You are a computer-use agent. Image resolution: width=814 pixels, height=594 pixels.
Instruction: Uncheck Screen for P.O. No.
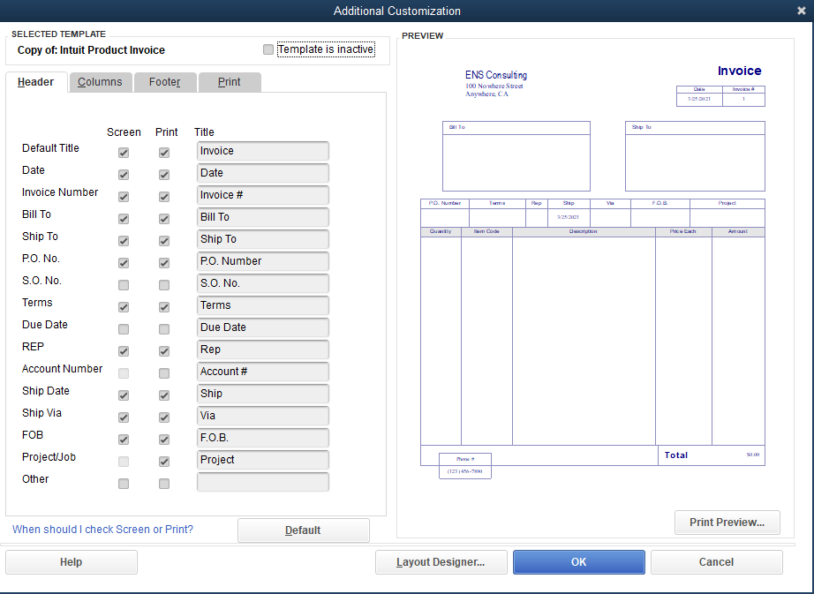pos(124,263)
